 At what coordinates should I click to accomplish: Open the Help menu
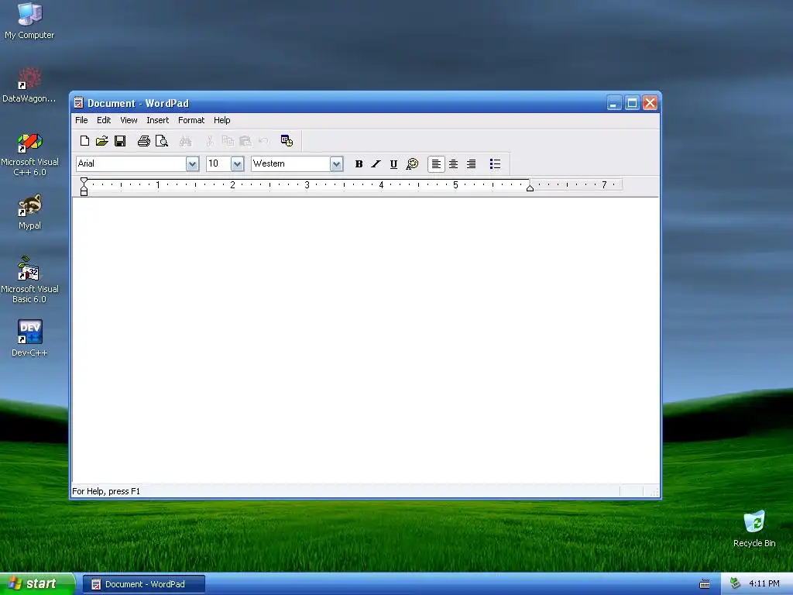pyautogui.click(x=222, y=120)
